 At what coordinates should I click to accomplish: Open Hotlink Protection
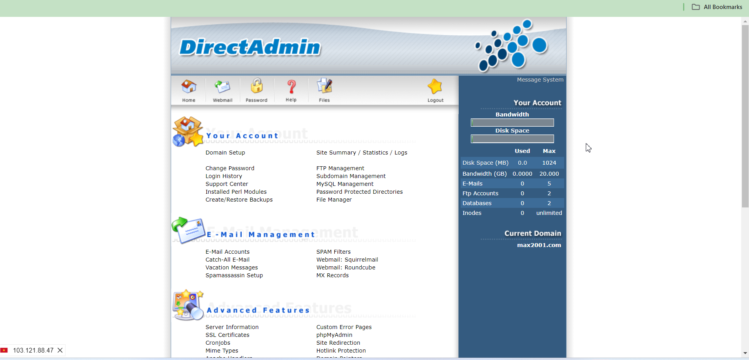point(341,351)
